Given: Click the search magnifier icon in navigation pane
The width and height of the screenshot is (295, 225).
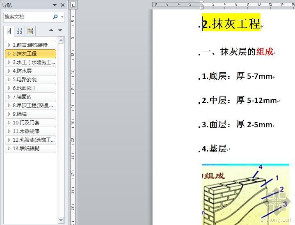Looking at the screenshot, I should 55,17.
